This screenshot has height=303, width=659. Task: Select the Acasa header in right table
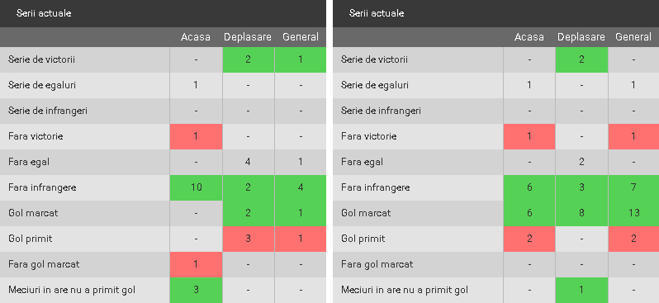(529, 37)
